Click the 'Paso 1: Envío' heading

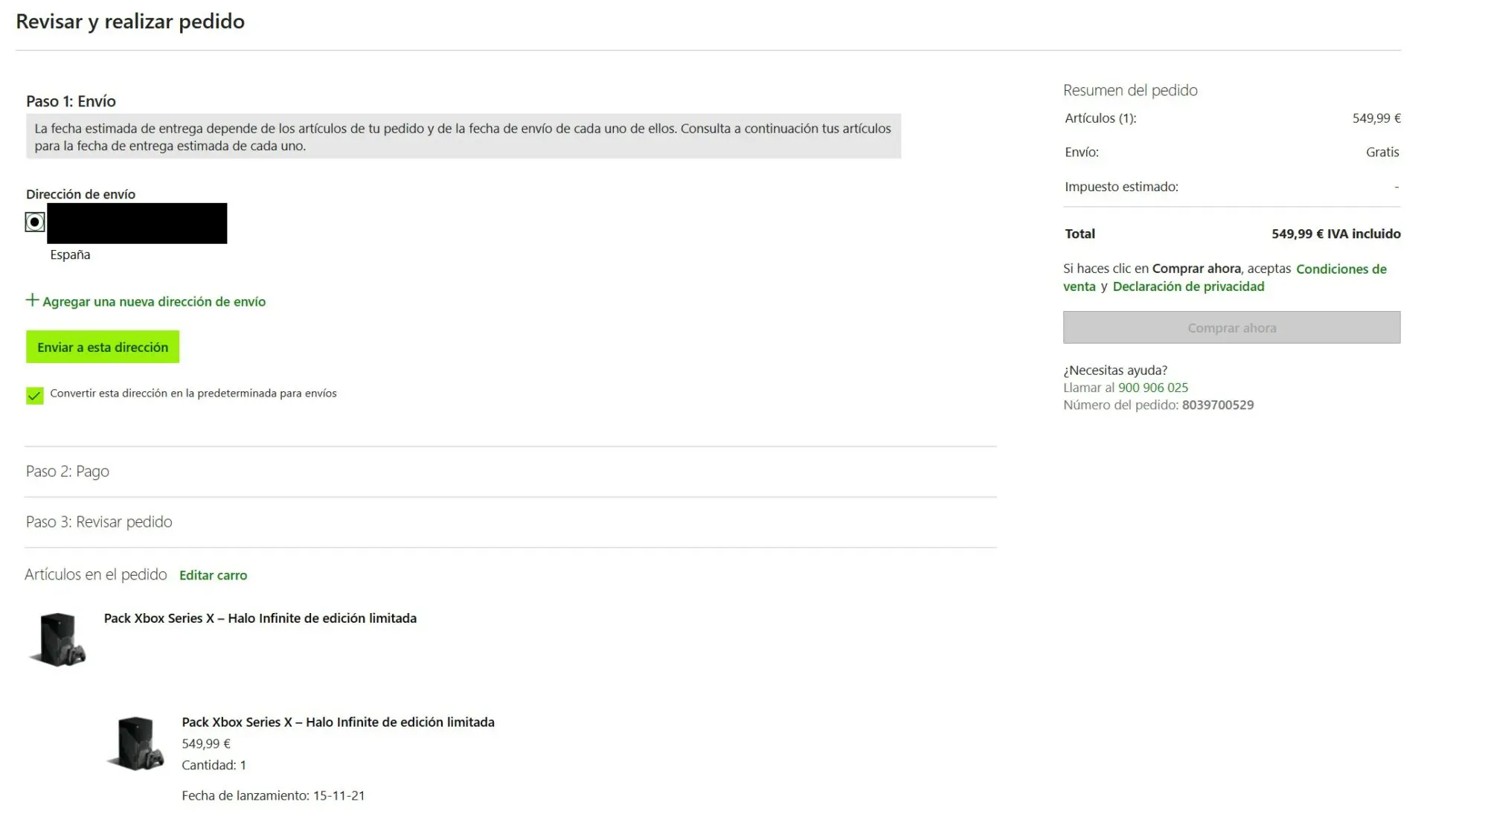[71, 101]
